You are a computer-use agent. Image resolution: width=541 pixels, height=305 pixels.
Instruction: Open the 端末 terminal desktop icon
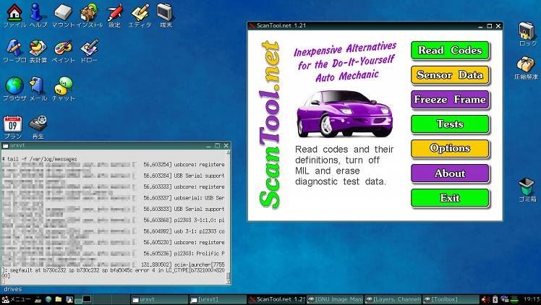pos(166,15)
